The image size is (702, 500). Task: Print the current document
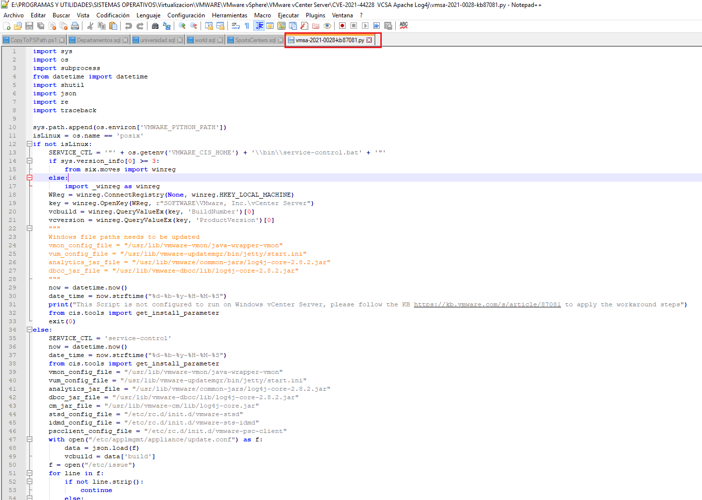(75, 25)
